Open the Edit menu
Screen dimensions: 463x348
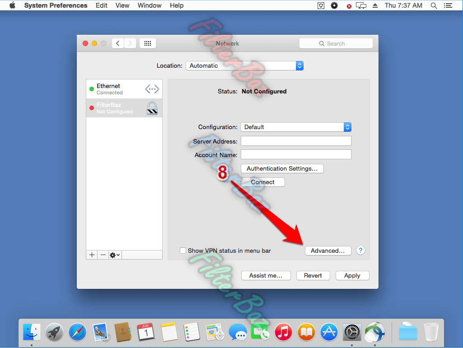click(101, 5)
